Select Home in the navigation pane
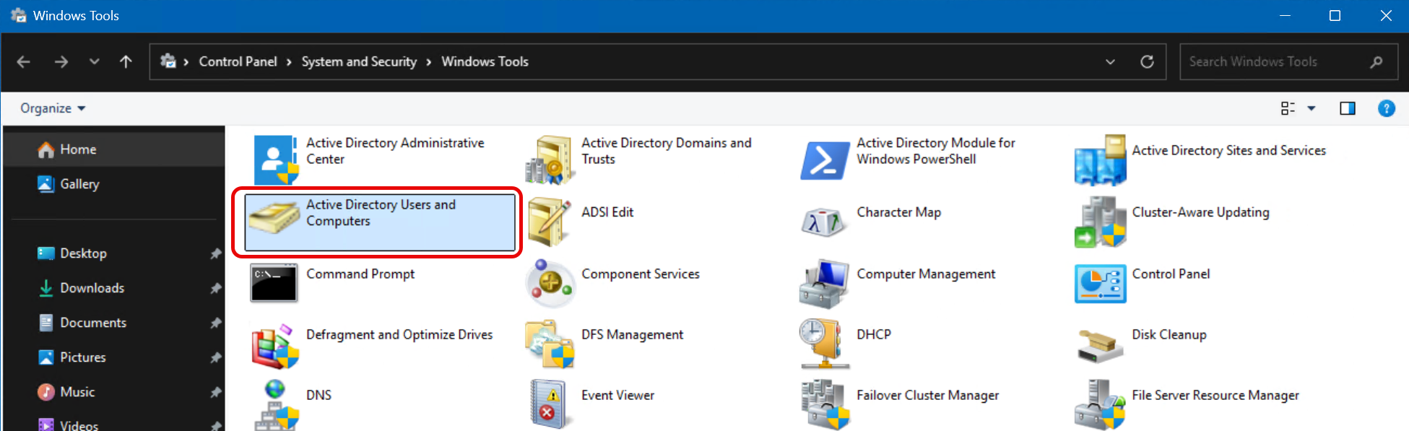The image size is (1409, 431). pos(114,149)
